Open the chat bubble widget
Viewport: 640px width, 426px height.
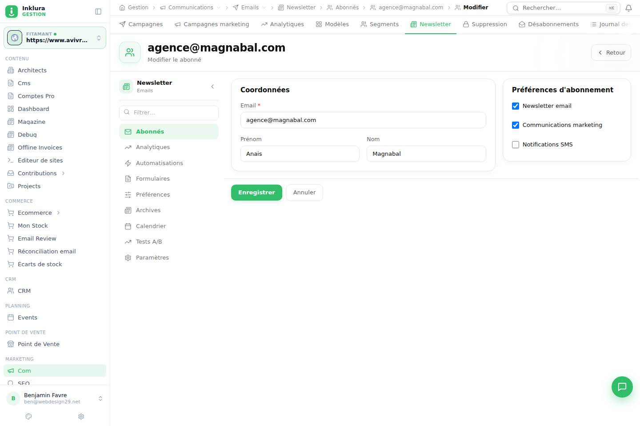pos(622,387)
